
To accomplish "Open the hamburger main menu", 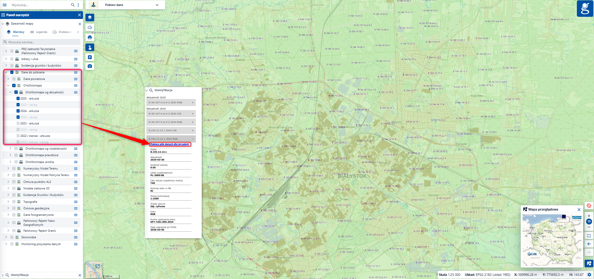I will (x=5, y=5).
